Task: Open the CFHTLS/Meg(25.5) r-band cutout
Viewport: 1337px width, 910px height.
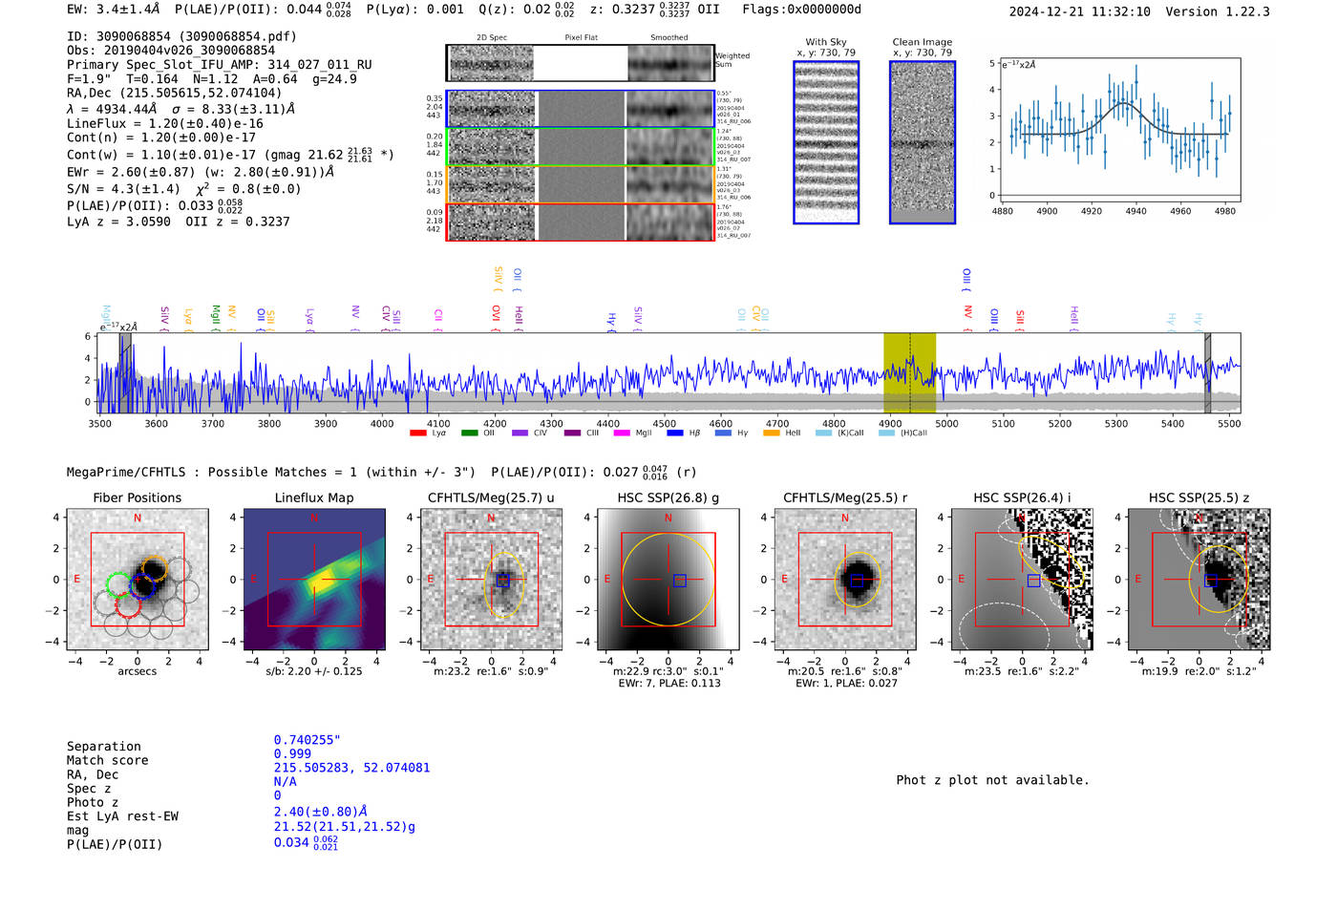Action: tap(845, 580)
